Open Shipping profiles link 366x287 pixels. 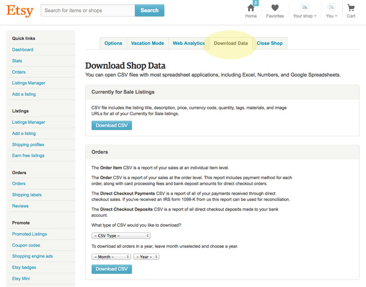pyautogui.click(x=28, y=144)
